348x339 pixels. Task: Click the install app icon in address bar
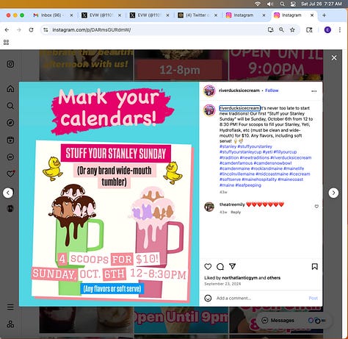270,30
